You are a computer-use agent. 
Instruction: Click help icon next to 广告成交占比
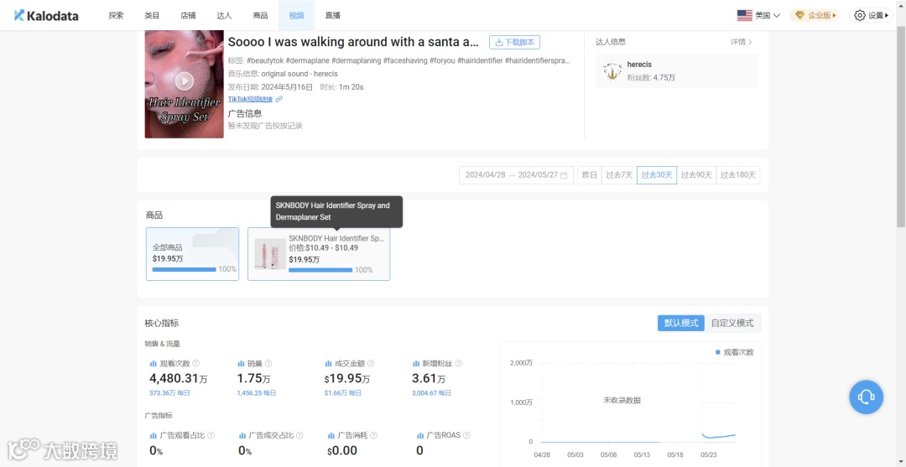point(299,435)
